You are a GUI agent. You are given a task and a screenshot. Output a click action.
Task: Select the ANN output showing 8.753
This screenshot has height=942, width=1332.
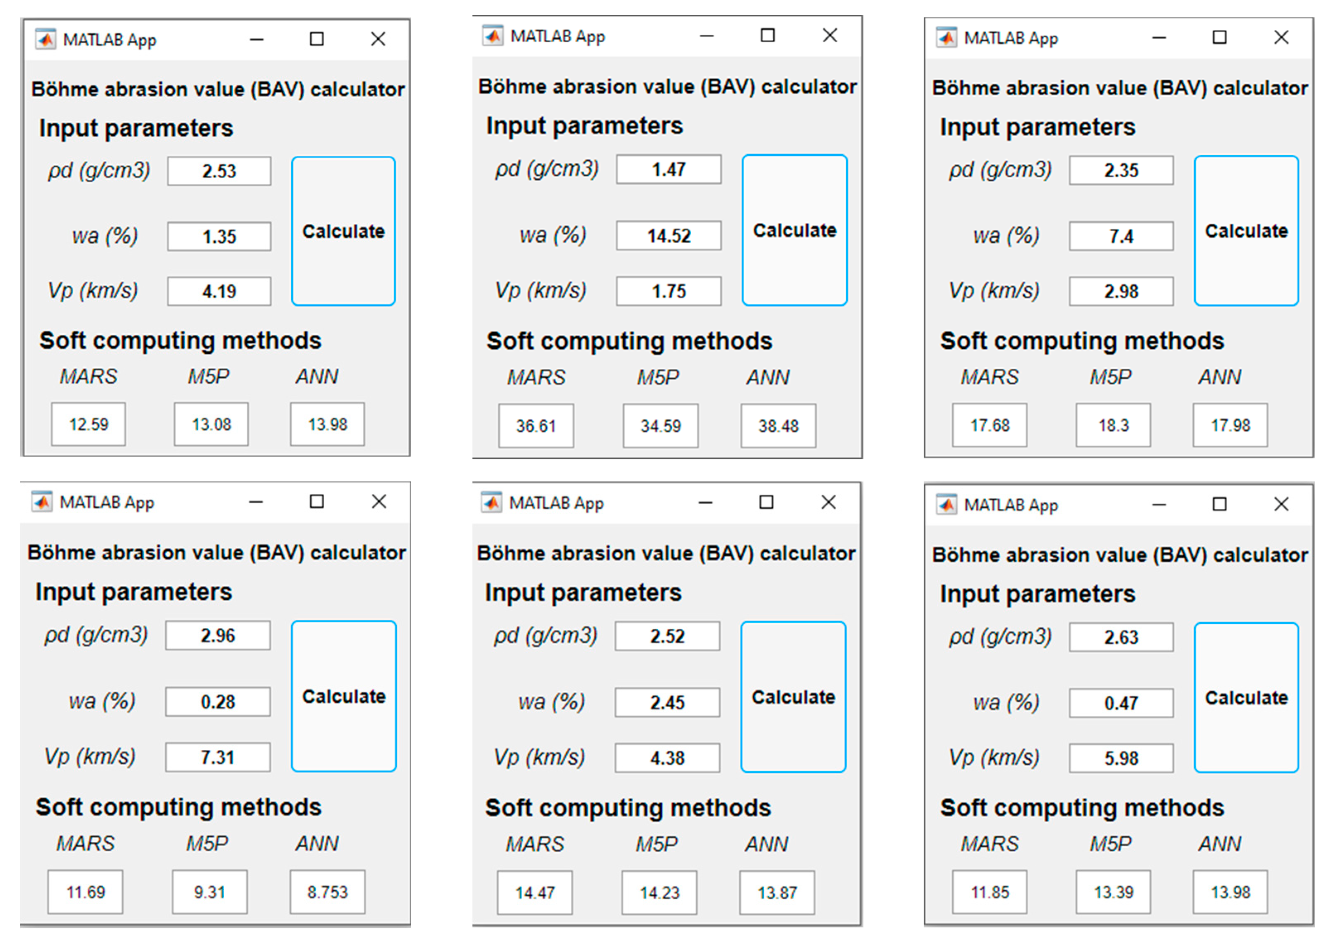327,892
